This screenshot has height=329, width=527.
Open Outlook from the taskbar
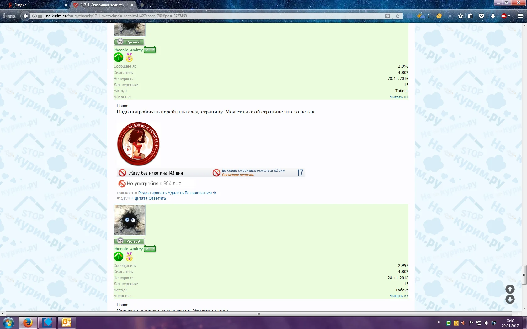[67, 323]
